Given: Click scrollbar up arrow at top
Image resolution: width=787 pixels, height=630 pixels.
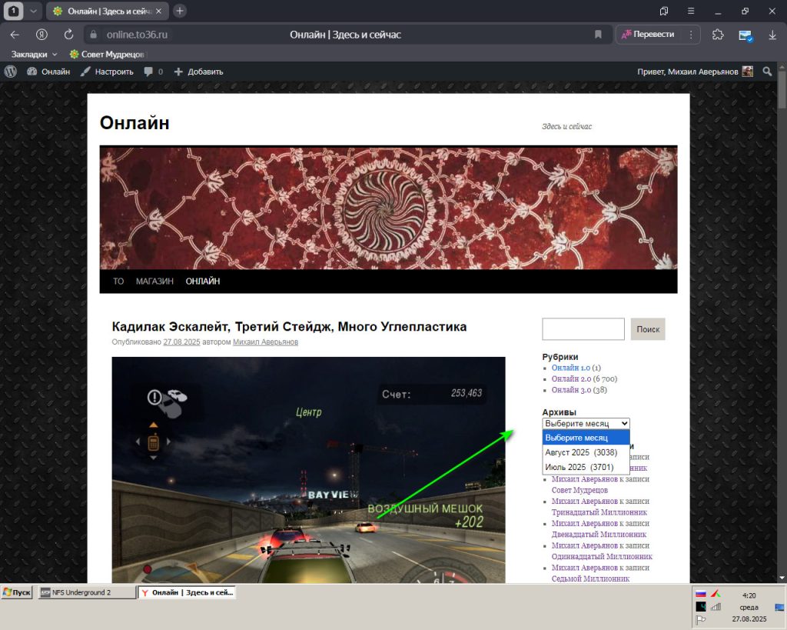Looking at the screenshot, I should coord(782,66).
